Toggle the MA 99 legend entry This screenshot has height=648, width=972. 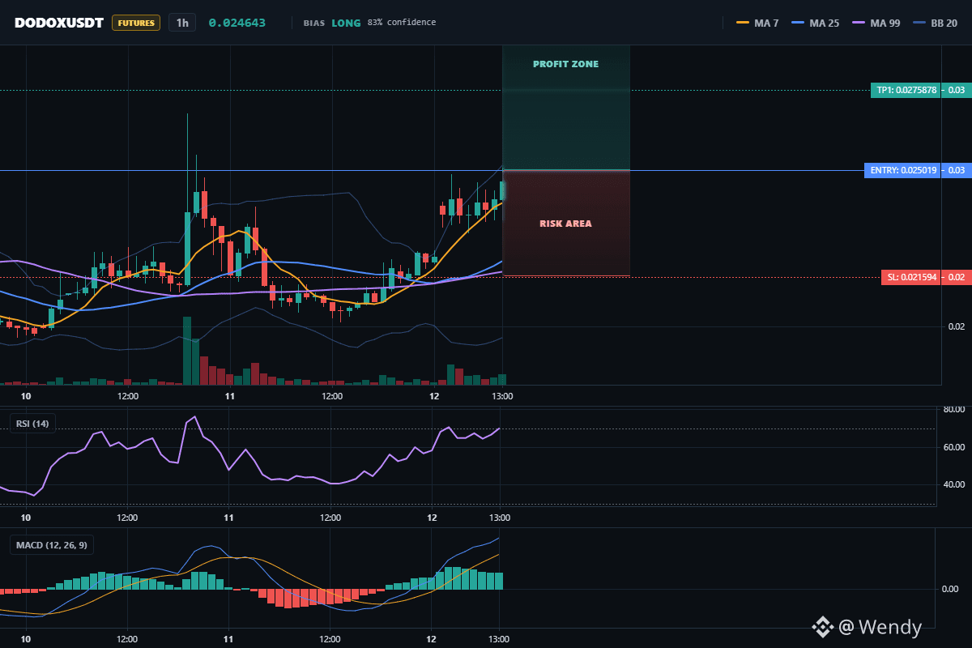(876, 23)
